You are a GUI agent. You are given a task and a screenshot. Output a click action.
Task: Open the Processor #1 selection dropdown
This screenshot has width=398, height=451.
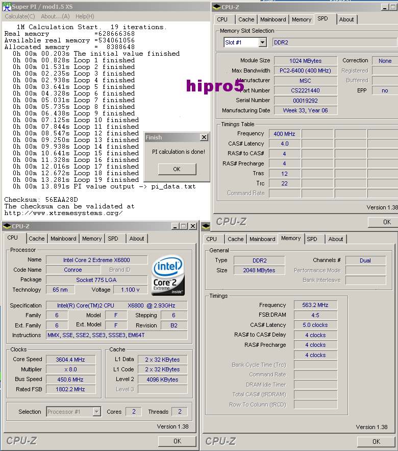pos(97,412)
